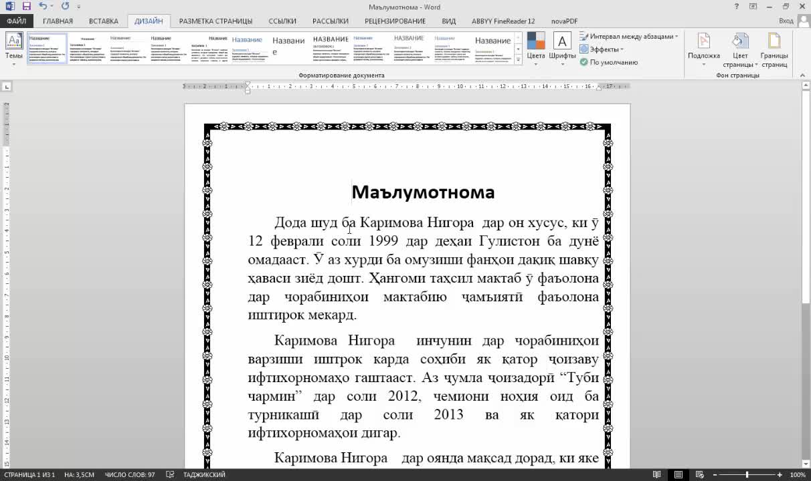This screenshot has width=811, height=481.
Task: Click the vertical scrollbar up arrow
Action: [x=805, y=87]
